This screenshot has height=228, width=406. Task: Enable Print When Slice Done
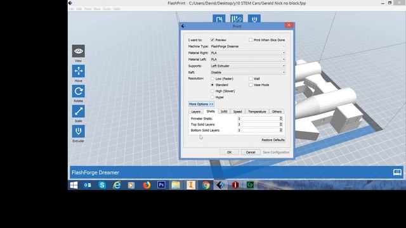click(x=251, y=40)
